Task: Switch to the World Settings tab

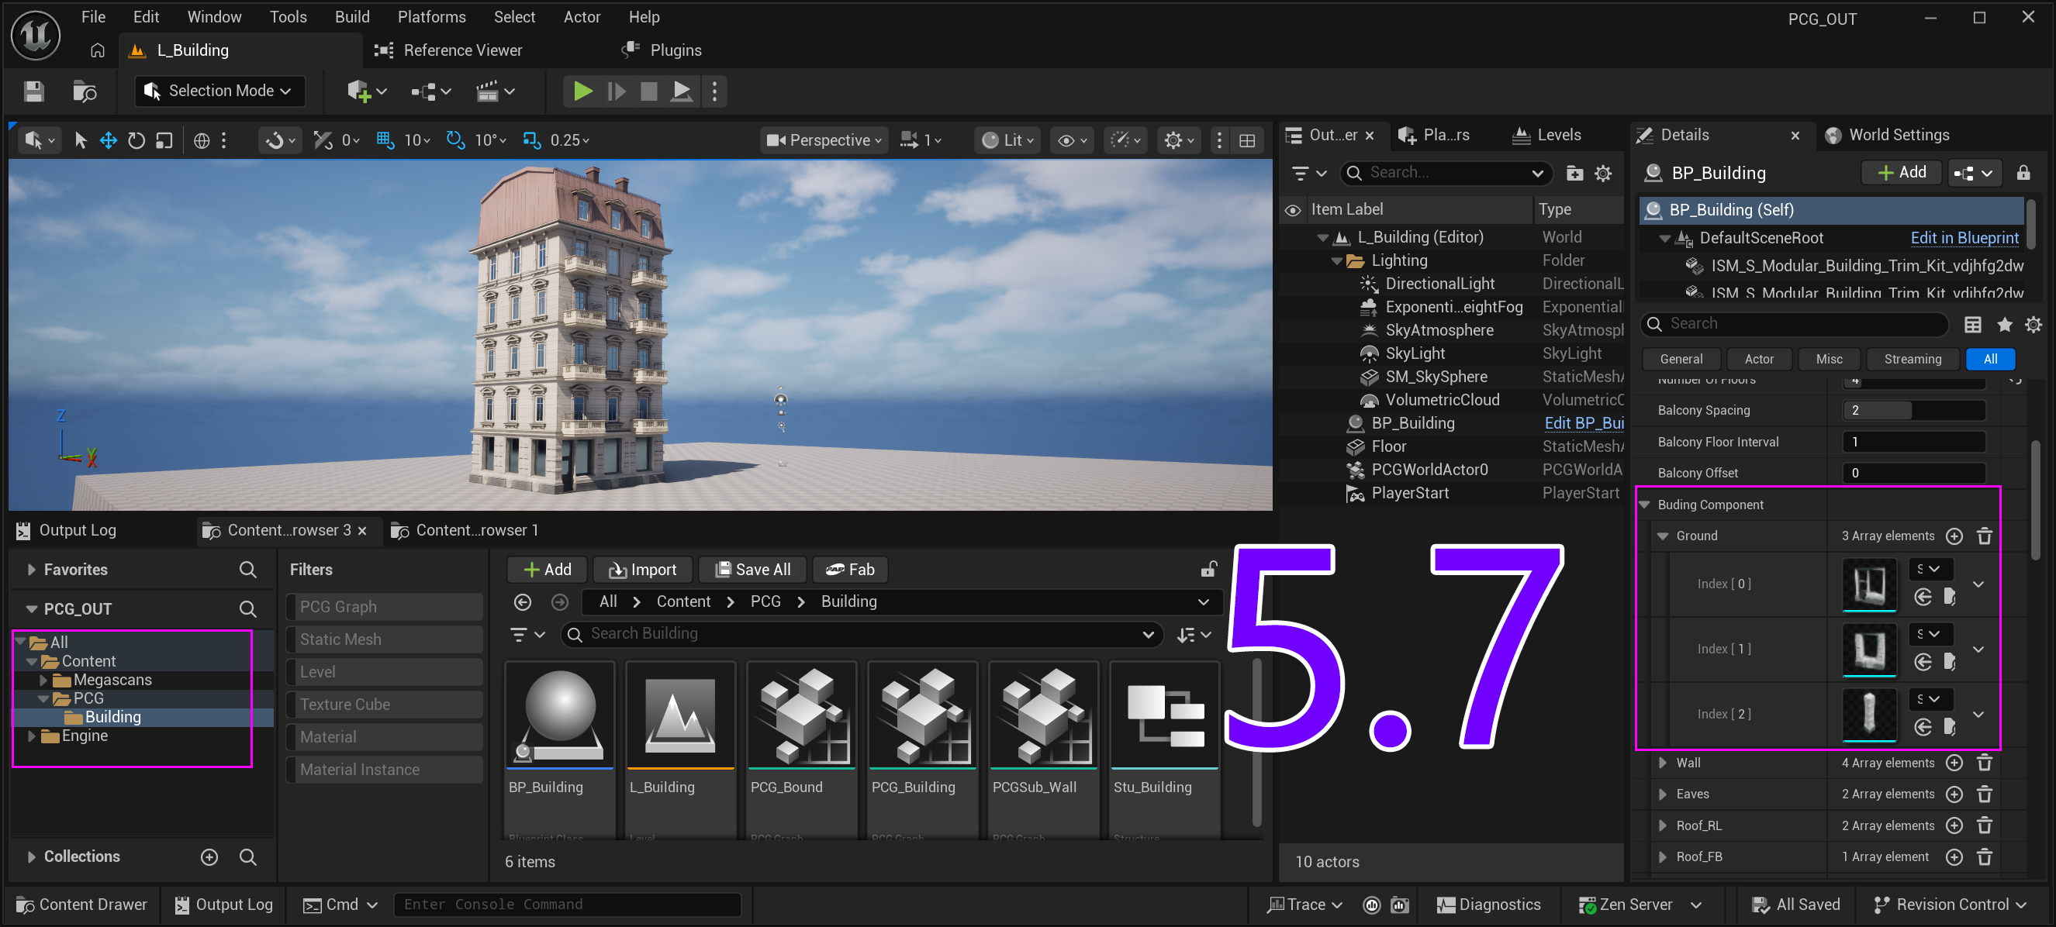Action: tap(1898, 135)
